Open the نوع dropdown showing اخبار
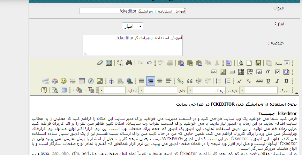This screenshot has height=155, width=302. (x=133, y=26)
